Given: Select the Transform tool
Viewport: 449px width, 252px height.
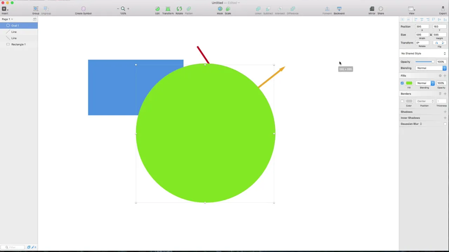Looking at the screenshot, I should (x=168, y=9).
